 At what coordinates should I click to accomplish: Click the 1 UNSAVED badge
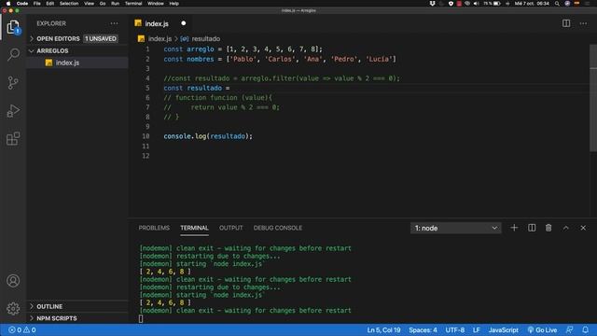pyautogui.click(x=101, y=39)
